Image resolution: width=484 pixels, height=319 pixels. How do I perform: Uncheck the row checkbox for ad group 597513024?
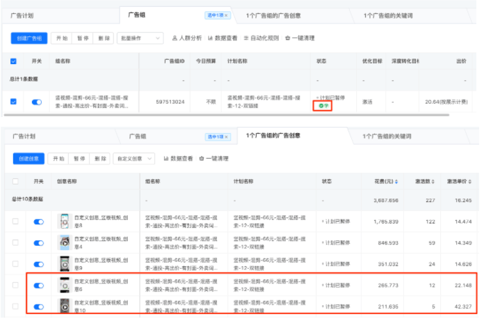tap(13, 102)
